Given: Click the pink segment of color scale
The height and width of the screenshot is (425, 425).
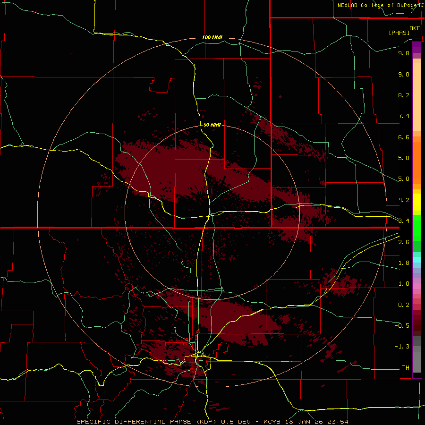Looking at the screenshot, I should tap(417, 286).
